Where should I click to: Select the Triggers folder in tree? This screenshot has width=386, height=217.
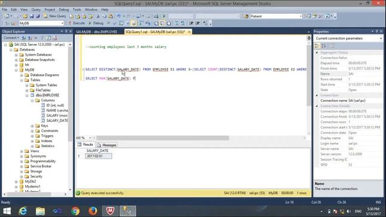(47, 136)
